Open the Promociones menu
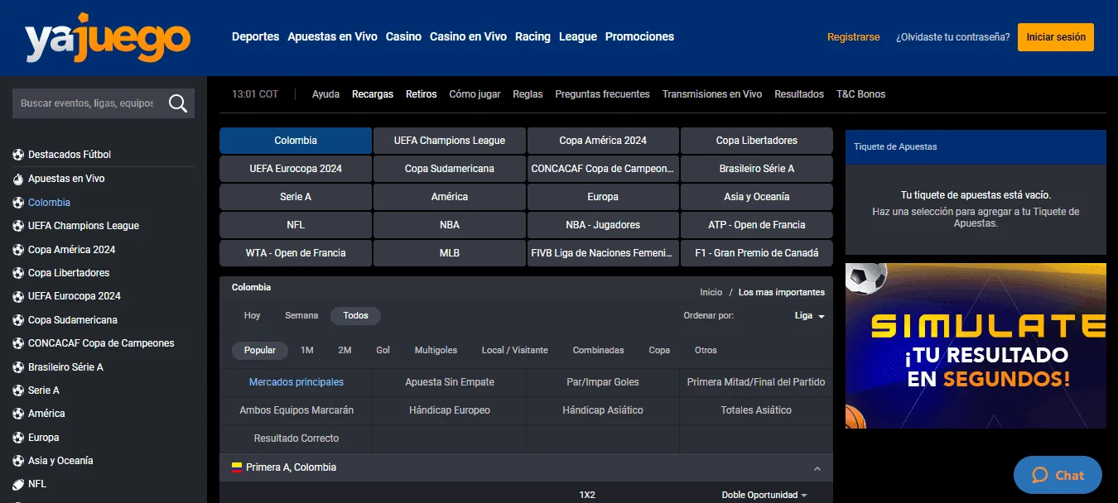Viewport: 1118px width, 503px height. click(x=639, y=36)
